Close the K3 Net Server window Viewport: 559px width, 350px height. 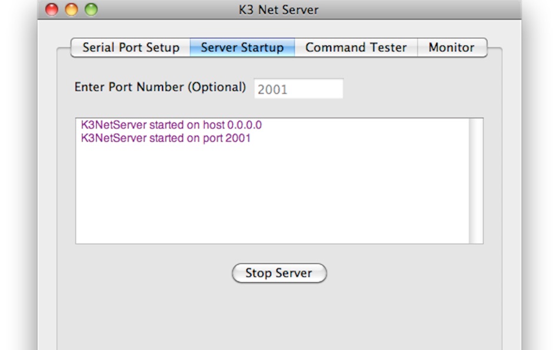(x=52, y=9)
